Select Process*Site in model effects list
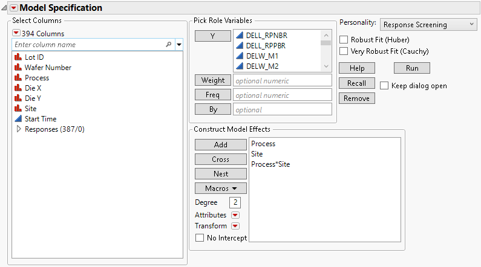Viewport: 481px width, 267px height. (x=270, y=164)
